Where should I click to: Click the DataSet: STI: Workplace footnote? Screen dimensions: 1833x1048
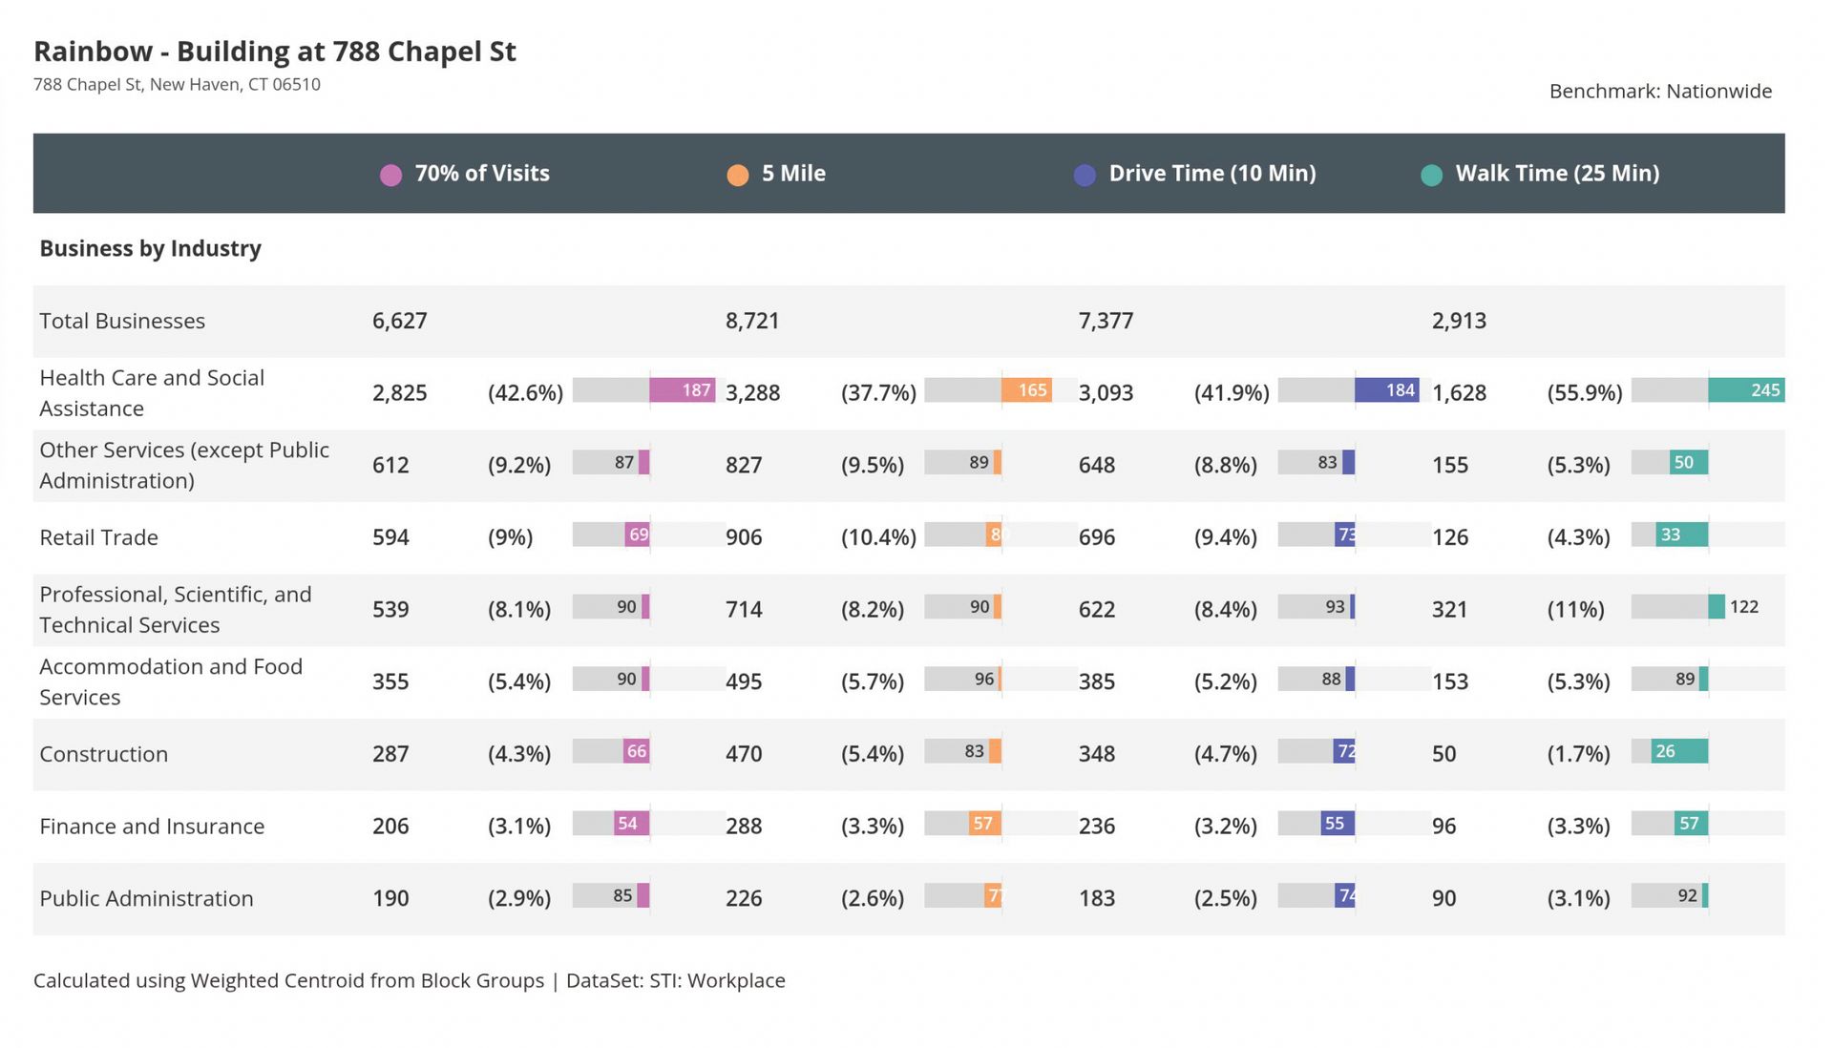[x=675, y=980]
